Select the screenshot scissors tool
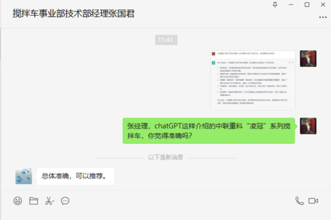Screen dimensions: 331x220 click(x=48, y=201)
